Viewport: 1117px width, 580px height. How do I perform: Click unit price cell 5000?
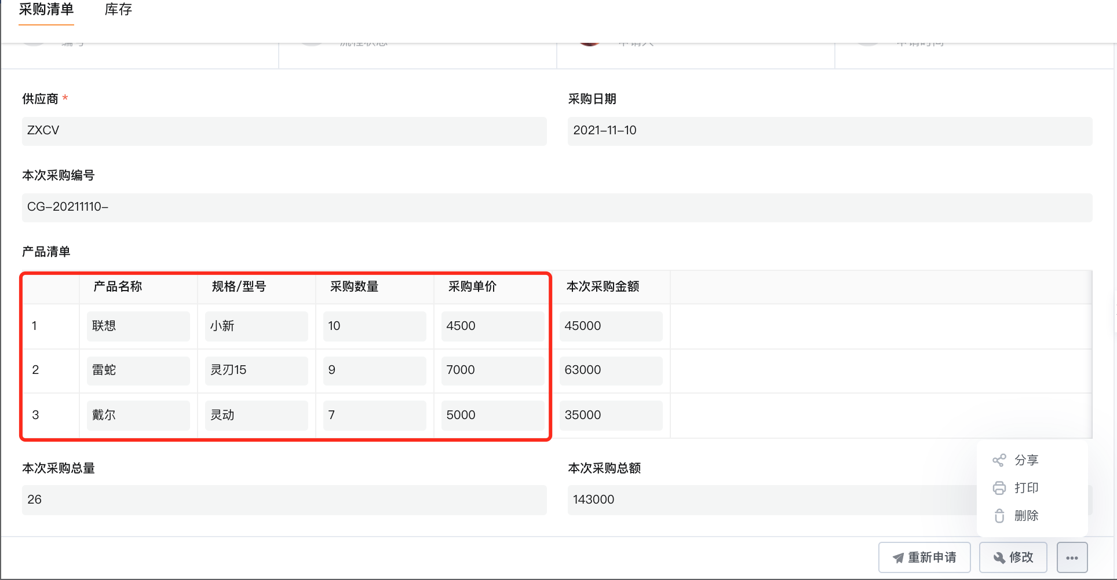tap(492, 416)
